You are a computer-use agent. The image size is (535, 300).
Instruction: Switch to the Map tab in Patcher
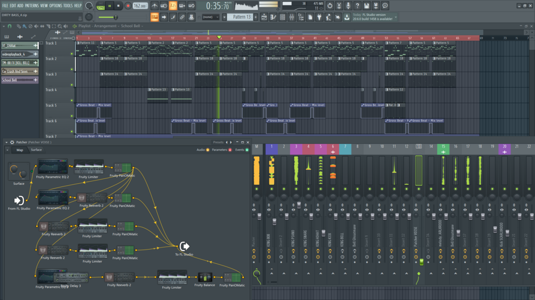(x=20, y=150)
